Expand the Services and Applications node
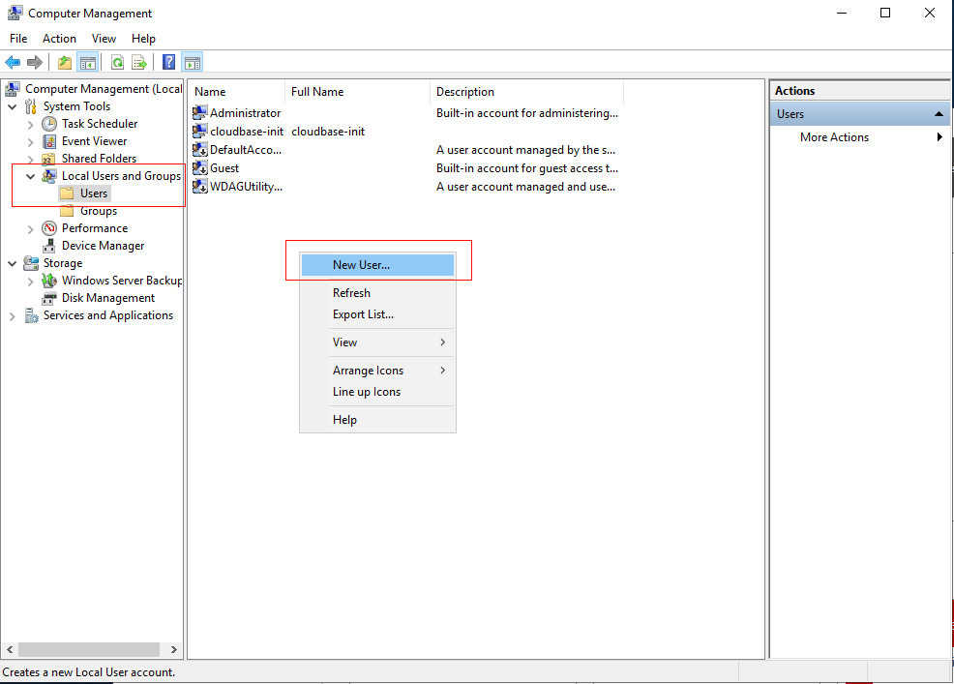Image resolution: width=954 pixels, height=684 pixels. [x=13, y=316]
